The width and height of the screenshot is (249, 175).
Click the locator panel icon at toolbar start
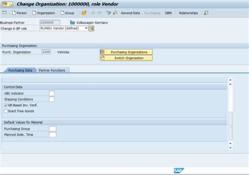tap(4, 13)
